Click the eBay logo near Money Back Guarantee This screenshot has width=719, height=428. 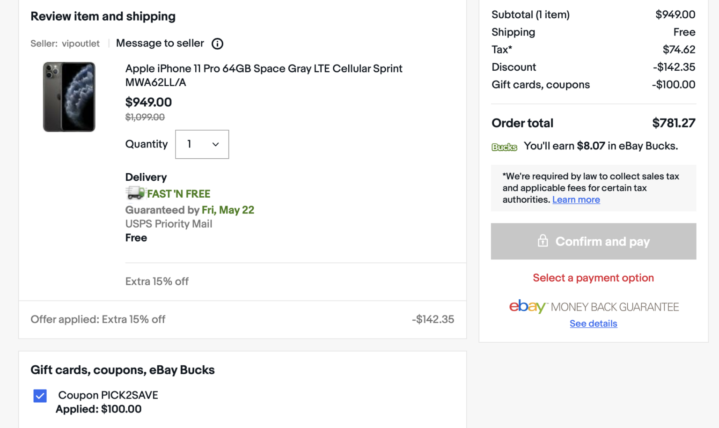point(527,307)
